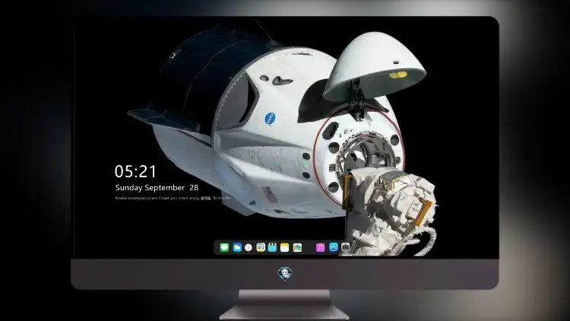This screenshot has width=570, height=321.
Task: Launch the yellow document app in dock
Action: click(x=261, y=247)
